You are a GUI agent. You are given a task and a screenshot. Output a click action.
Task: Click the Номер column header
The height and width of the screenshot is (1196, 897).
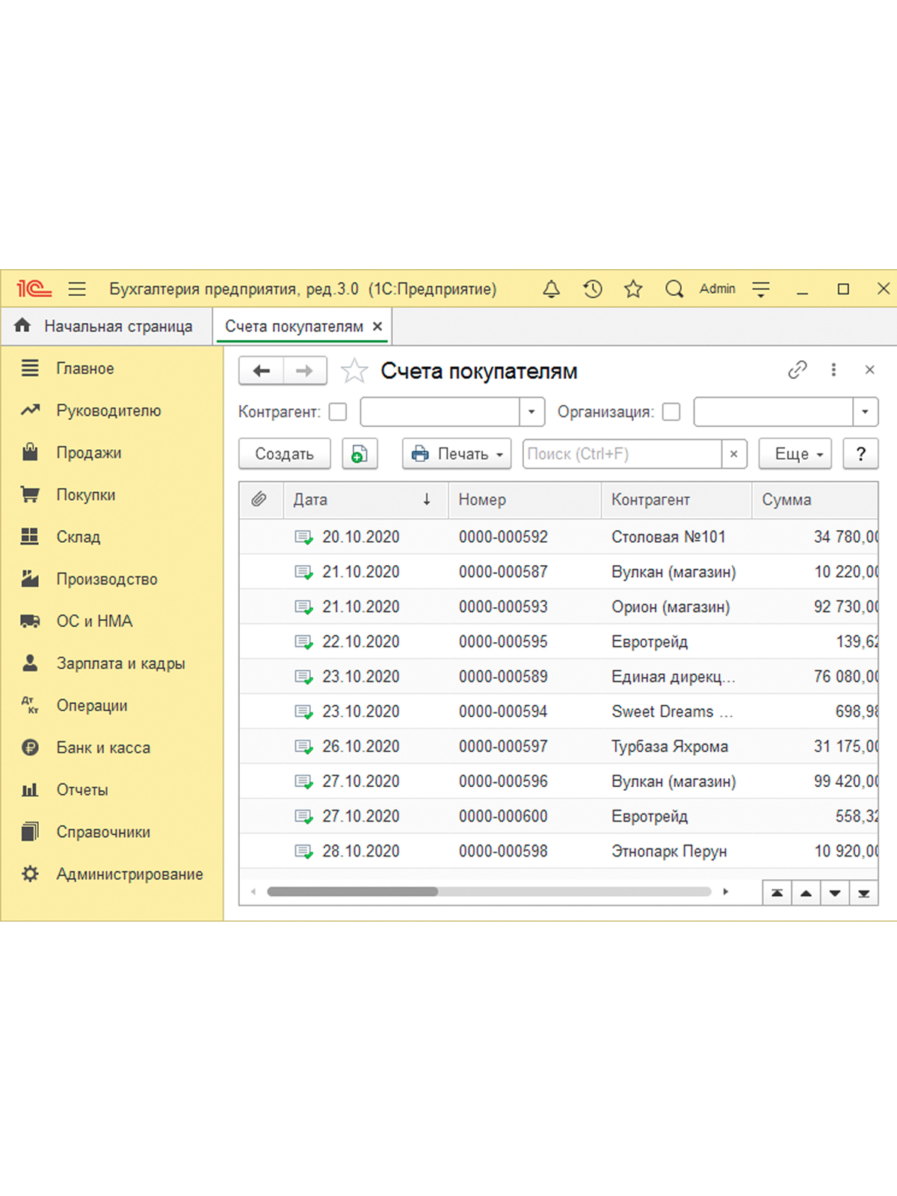[x=525, y=499]
